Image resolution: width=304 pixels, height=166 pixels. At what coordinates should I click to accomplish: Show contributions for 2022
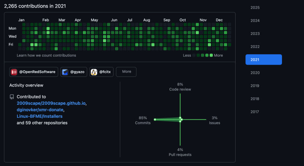[255, 46]
